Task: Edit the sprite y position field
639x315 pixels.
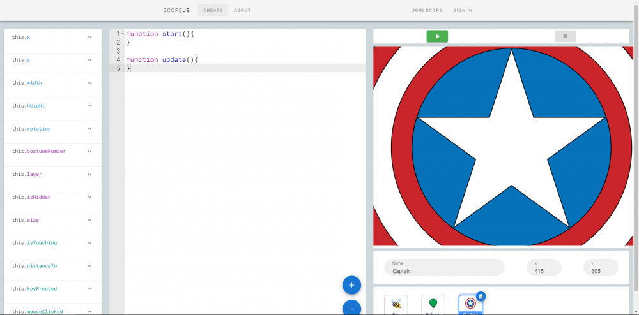Action: tap(601, 267)
